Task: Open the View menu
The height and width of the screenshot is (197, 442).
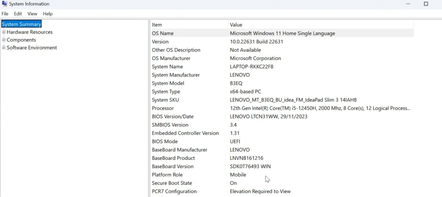Action: point(32,13)
